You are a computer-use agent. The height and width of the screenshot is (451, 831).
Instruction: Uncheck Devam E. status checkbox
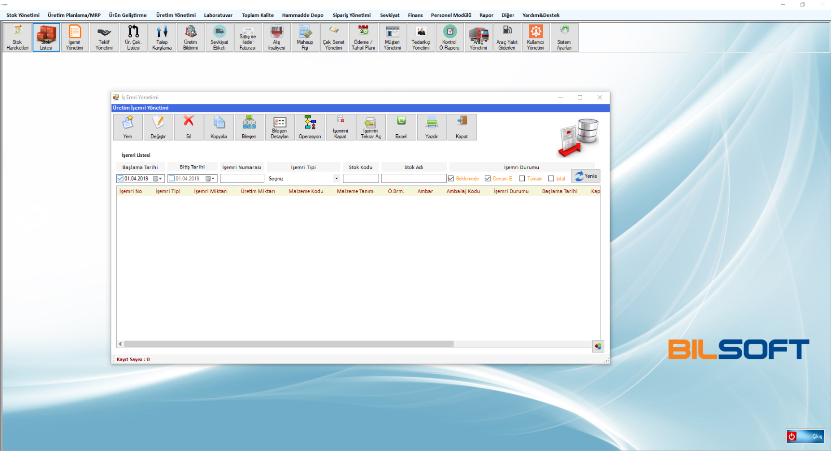click(488, 179)
